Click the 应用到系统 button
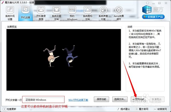171x112 pixels. (138, 99)
